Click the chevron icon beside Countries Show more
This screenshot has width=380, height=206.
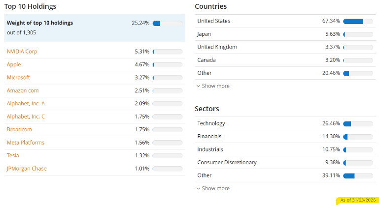(198, 86)
